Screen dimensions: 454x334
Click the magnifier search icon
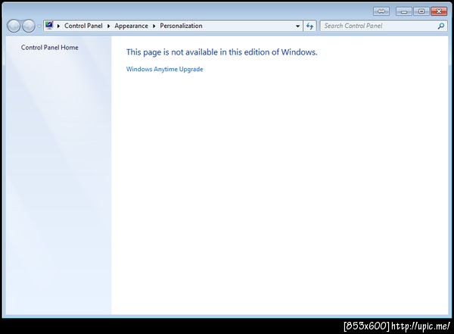tap(441, 26)
